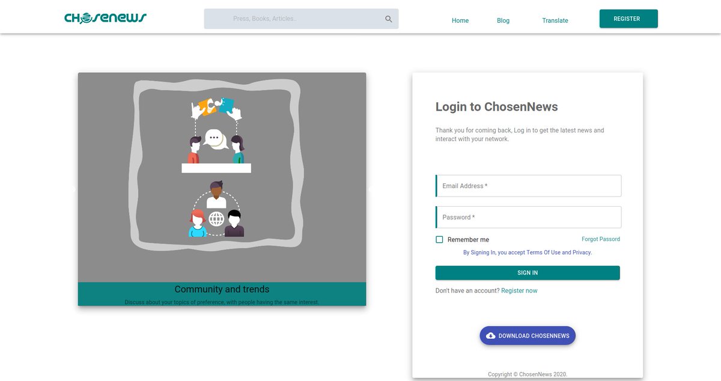
Task: Advance the carousel with the right arrow
Action: (x=370, y=189)
